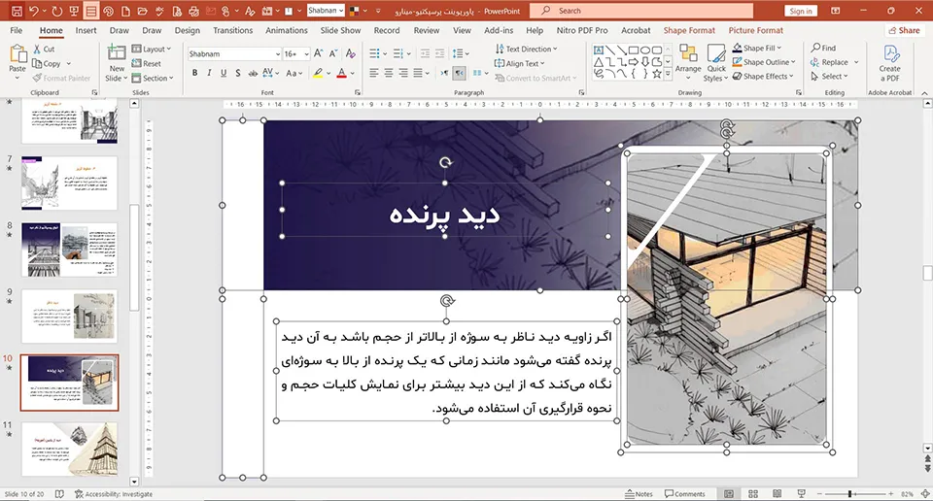Open the Animations tab
The width and height of the screenshot is (933, 501).
286,30
